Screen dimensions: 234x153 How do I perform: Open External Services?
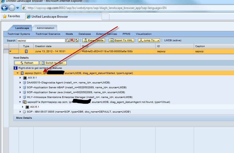click(x=107, y=34)
